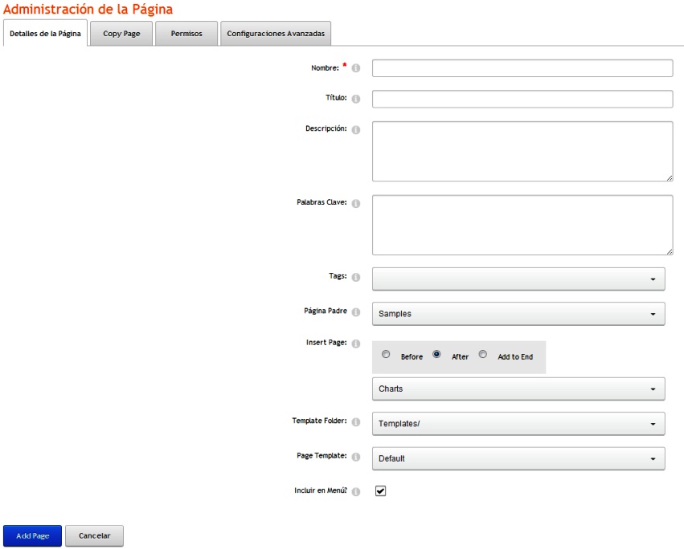Click inside the Palabras Clave text area
This screenshot has height=549, width=684.
pos(522,225)
